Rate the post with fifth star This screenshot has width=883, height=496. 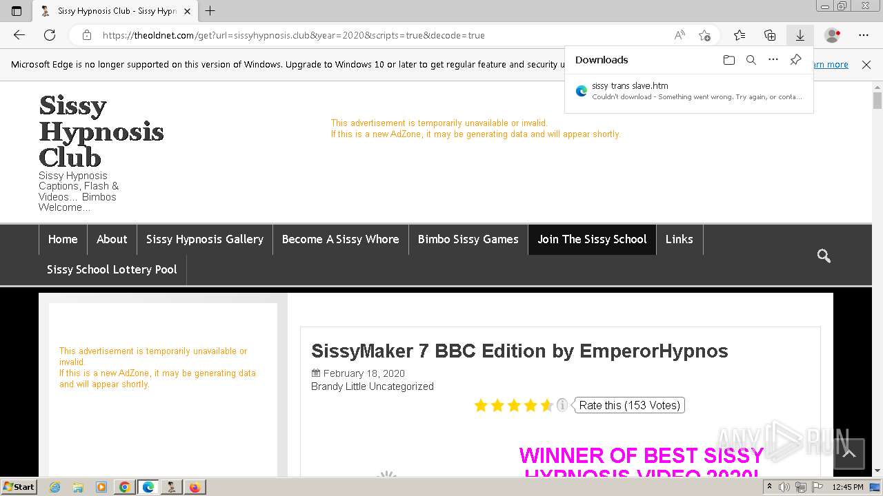click(547, 405)
